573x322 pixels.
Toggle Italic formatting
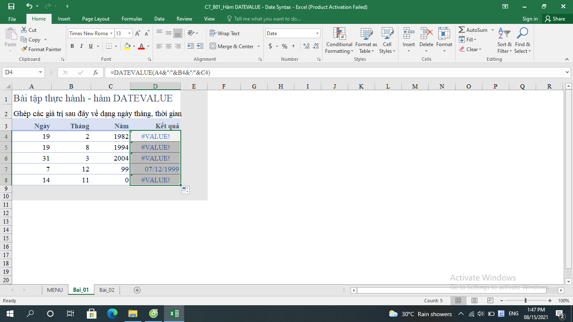[81, 47]
